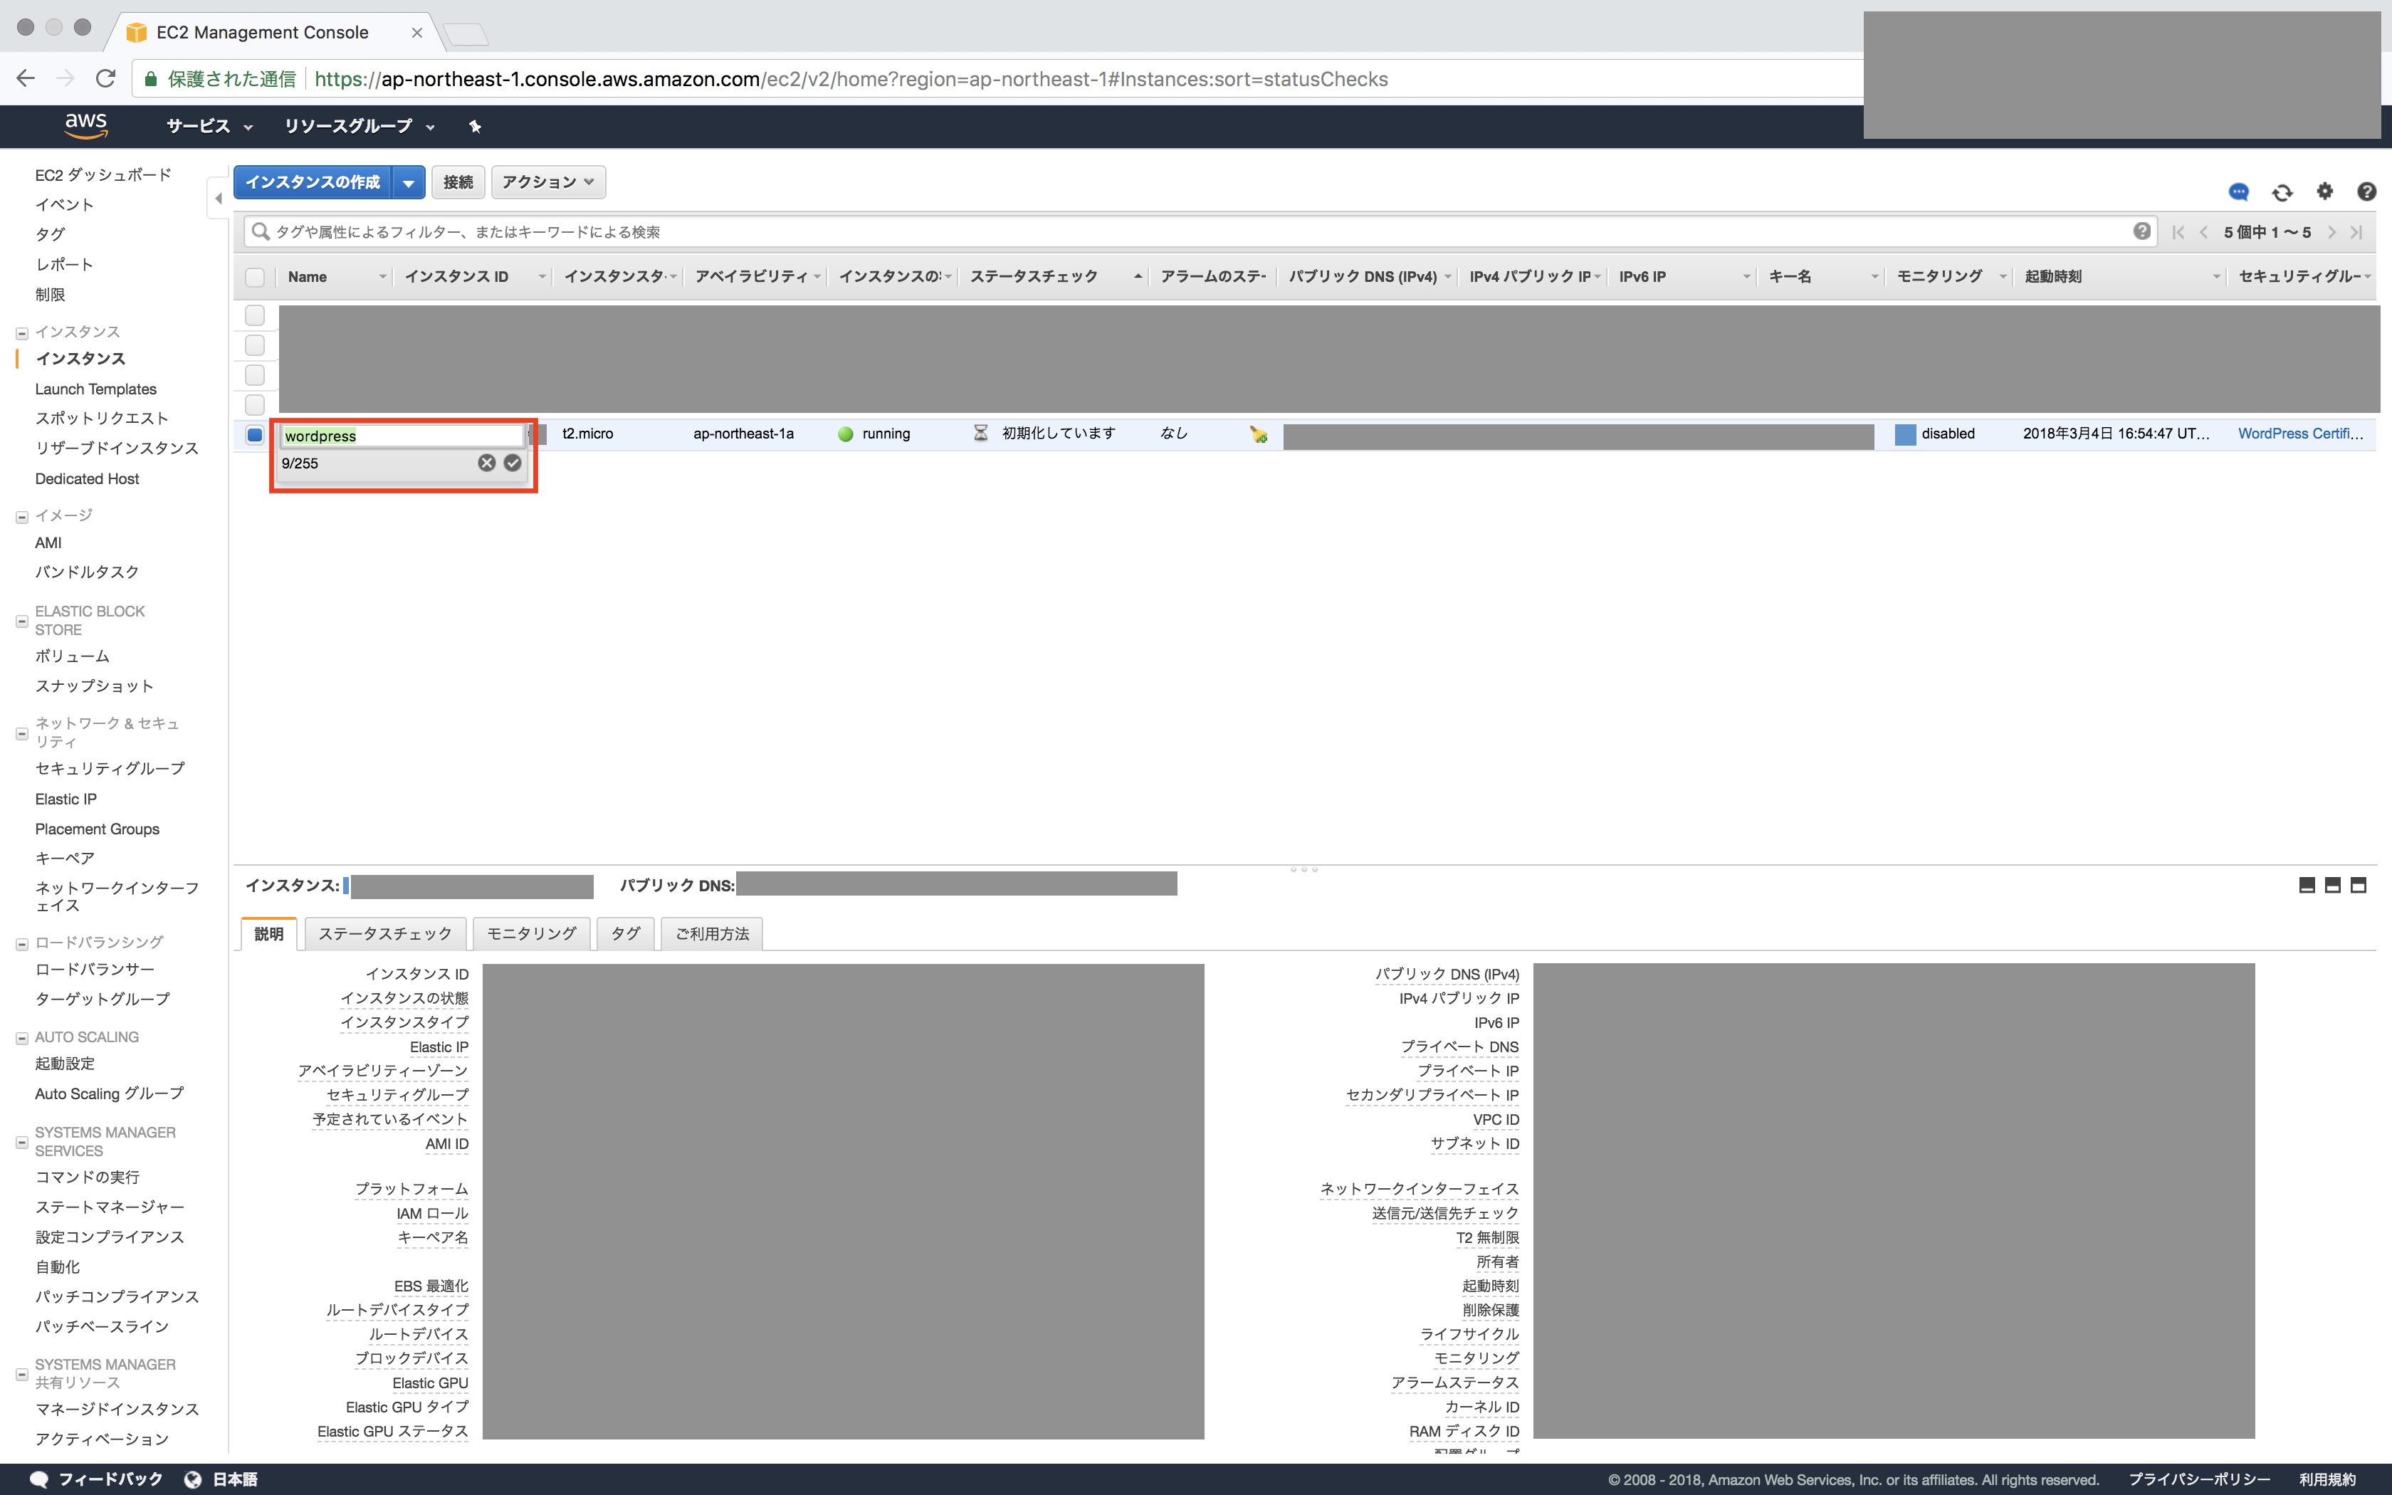
Task: Open セキュリティグループ in sidebar
Action: 110,768
